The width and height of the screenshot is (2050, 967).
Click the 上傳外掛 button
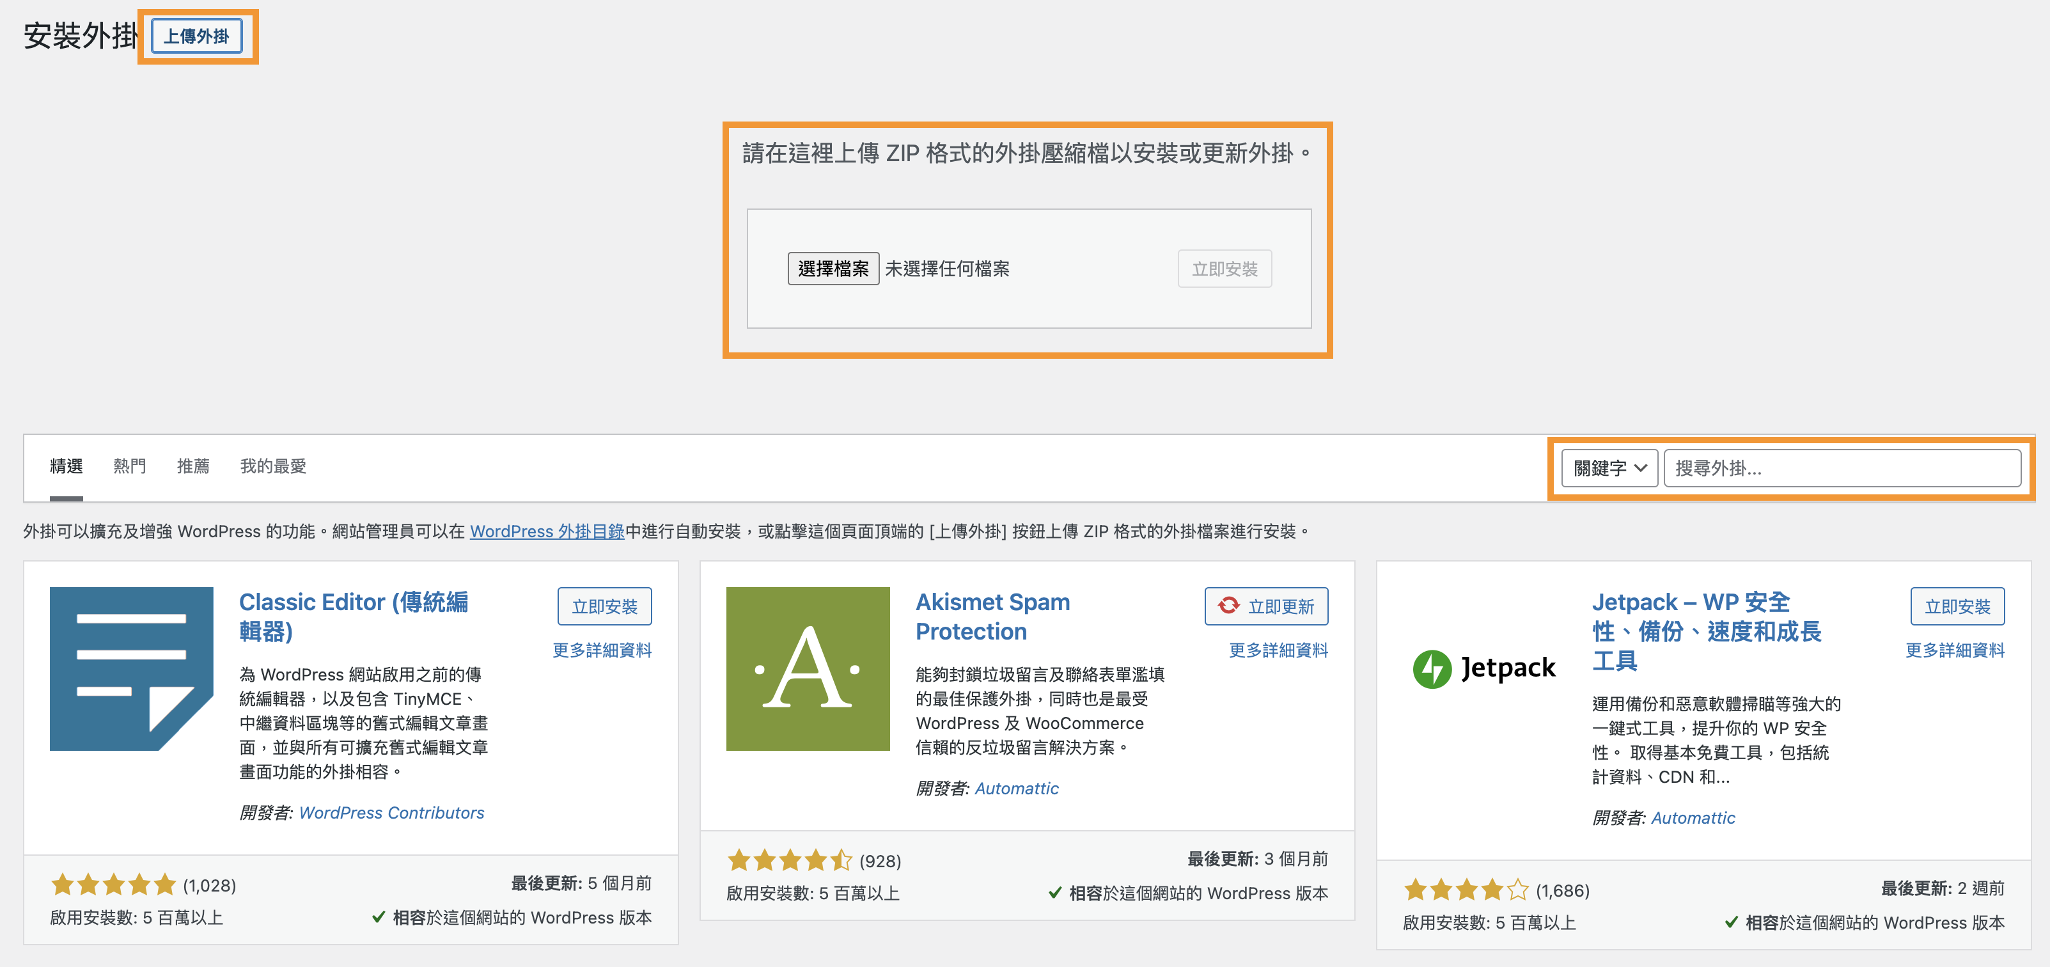click(196, 36)
